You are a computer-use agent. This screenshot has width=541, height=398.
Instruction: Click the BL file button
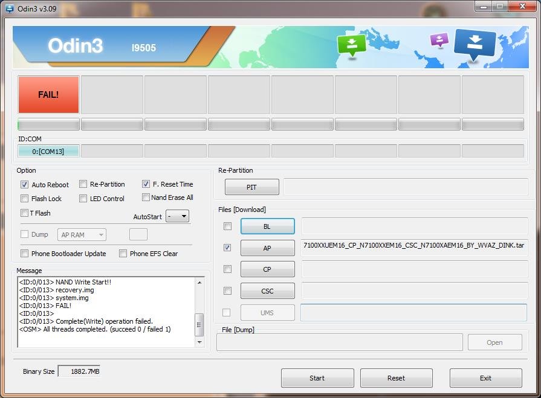pyautogui.click(x=267, y=226)
